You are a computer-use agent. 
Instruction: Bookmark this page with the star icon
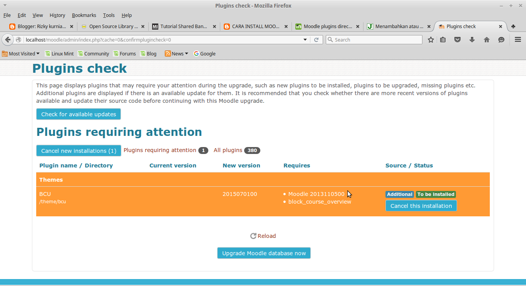[x=431, y=40]
